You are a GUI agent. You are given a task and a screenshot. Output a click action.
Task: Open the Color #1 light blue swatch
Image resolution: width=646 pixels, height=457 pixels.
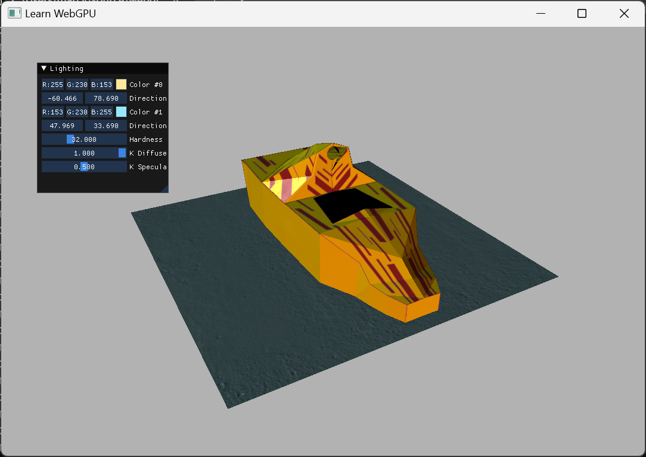coord(121,112)
